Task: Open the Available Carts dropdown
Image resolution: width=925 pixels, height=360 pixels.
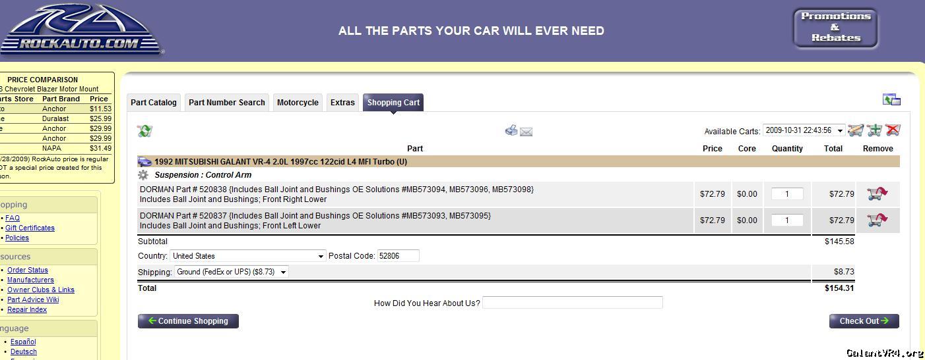Action: (804, 131)
